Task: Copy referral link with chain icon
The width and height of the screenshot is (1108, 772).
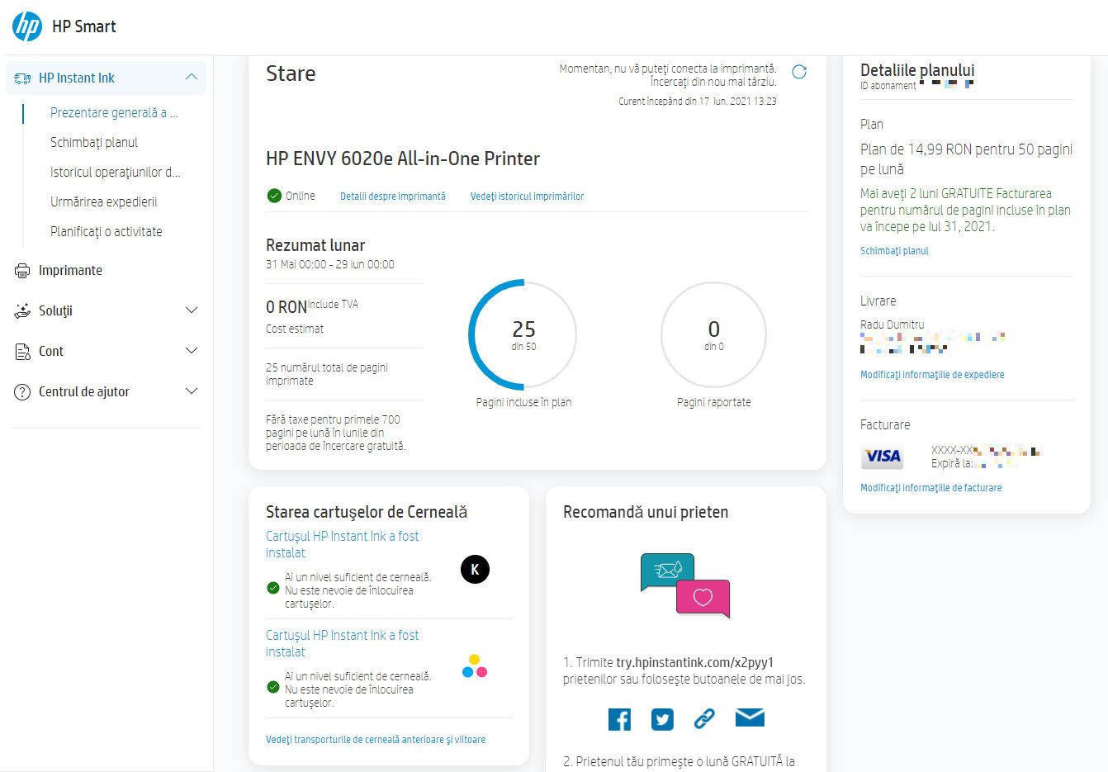Action: pyautogui.click(x=704, y=718)
